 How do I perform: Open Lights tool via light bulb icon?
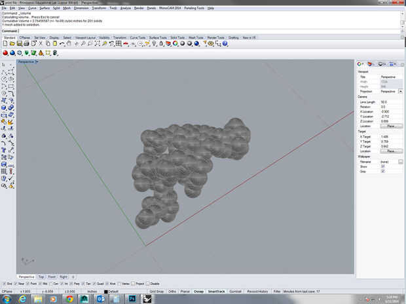click(x=154, y=43)
